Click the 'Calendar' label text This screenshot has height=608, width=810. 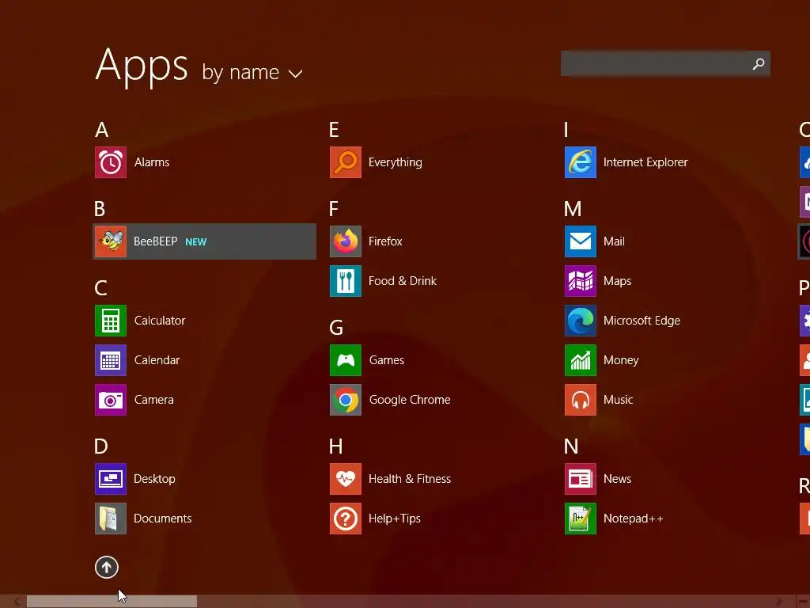[x=157, y=360]
